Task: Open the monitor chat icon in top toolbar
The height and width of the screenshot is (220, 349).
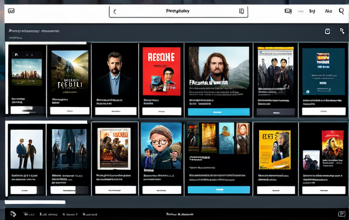Action: click(288, 11)
